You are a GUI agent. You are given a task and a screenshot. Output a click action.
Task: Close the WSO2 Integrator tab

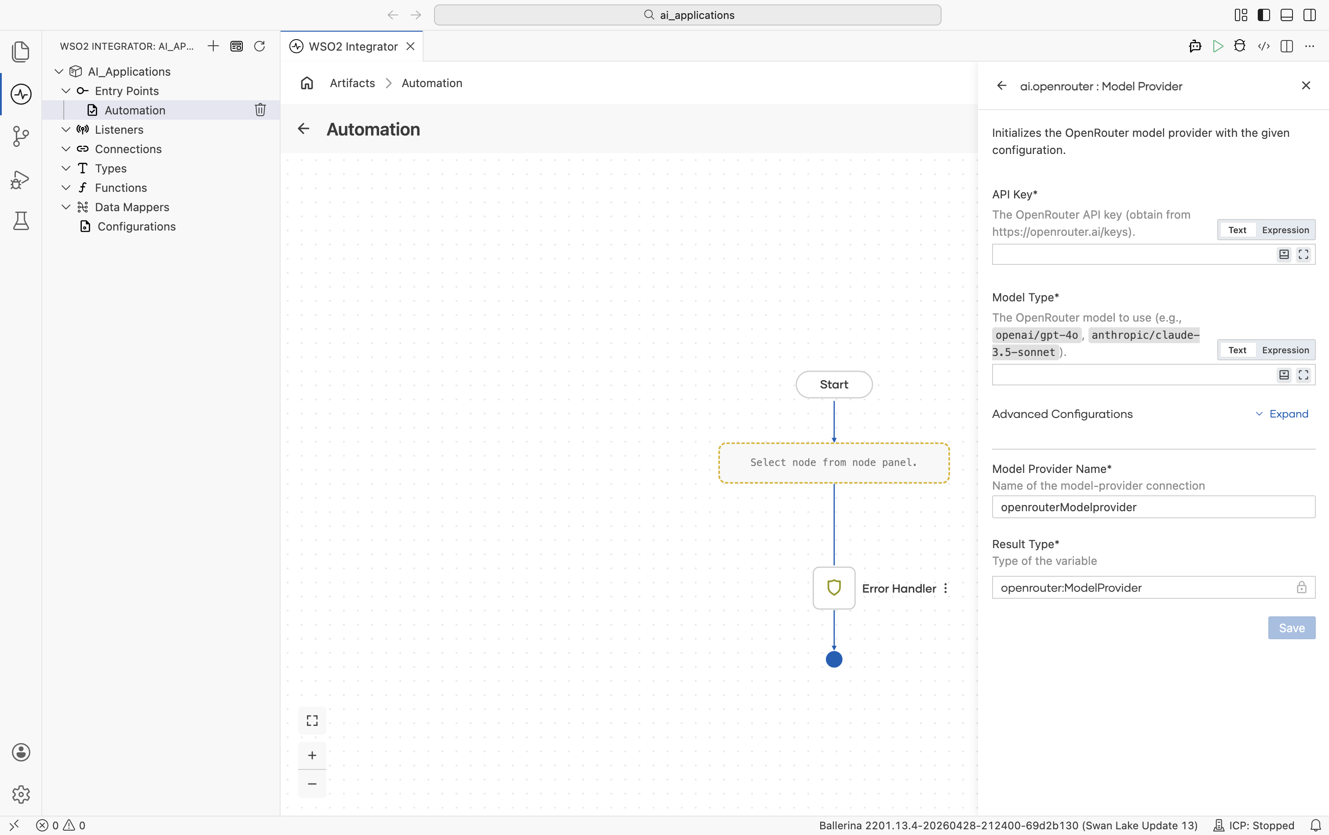pyautogui.click(x=410, y=46)
